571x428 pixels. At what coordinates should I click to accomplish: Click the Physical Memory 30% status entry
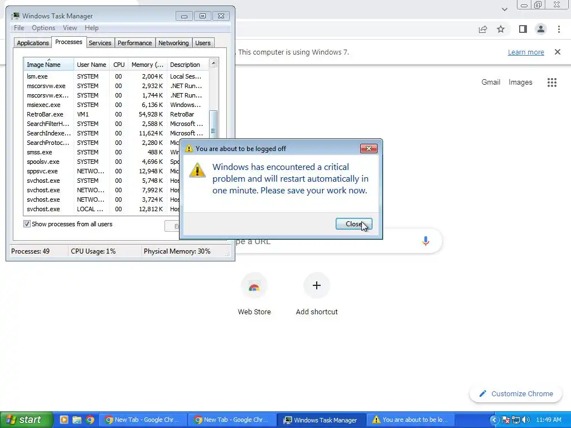[x=177, y=251]
